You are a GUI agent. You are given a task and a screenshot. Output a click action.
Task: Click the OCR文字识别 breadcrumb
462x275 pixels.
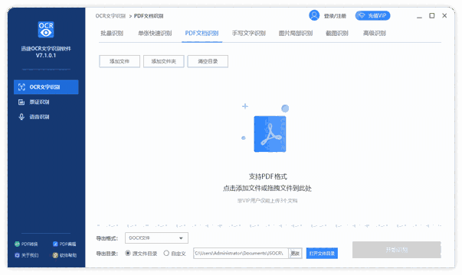tap(110, 16)
